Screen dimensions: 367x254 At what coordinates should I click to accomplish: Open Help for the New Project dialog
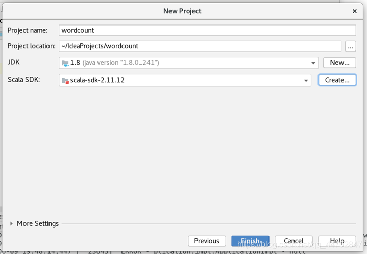coord(337,241)
